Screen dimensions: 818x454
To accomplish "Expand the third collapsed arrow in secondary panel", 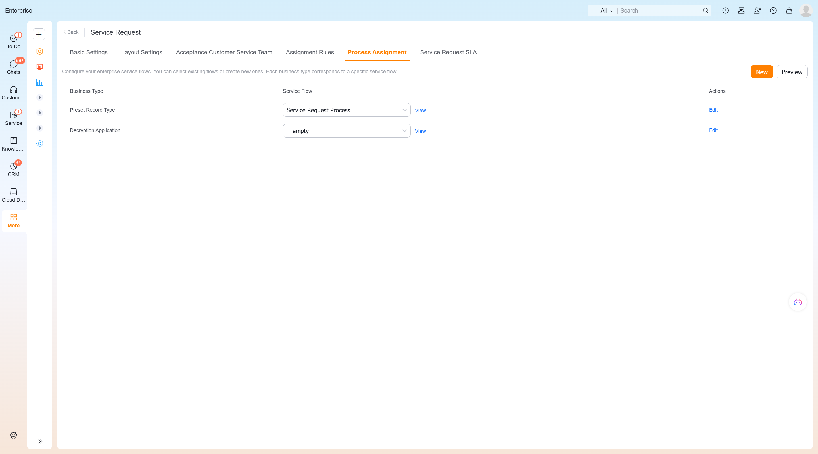I will [x=40, y=128].
